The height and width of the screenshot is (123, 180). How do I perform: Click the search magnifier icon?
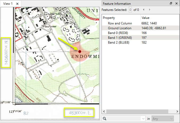105,118
